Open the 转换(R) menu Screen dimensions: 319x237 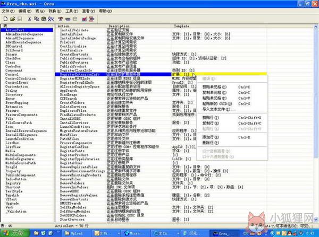(55, 11)
